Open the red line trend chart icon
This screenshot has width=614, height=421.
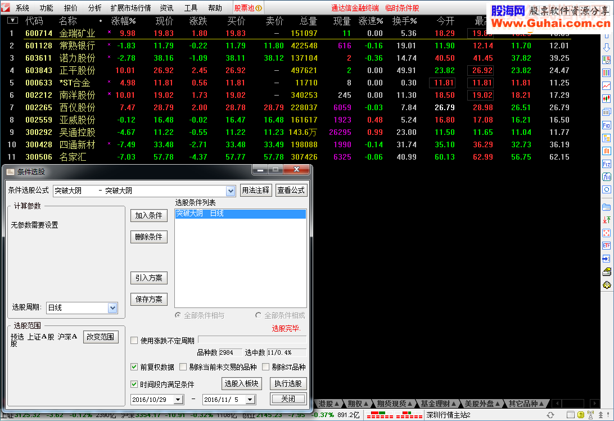[x=607, y=86]
